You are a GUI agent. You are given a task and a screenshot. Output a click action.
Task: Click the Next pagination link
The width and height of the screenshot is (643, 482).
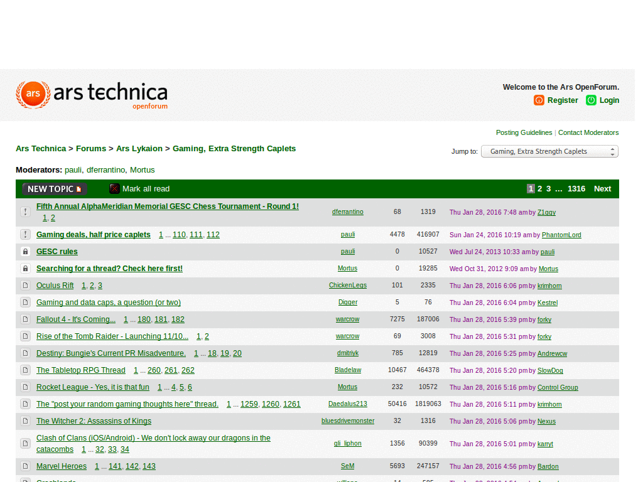602,188
